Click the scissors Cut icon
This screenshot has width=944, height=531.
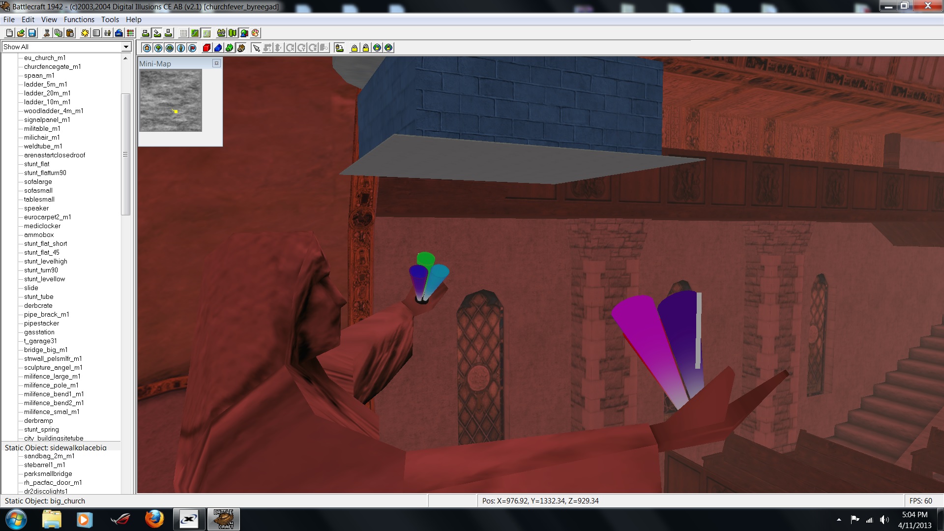pos(47,33)
